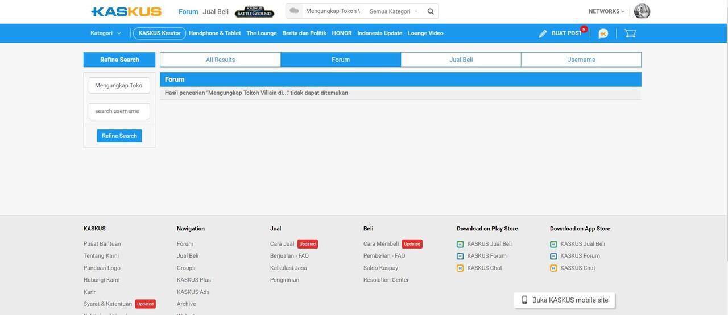Open Syarat & Ketentuan footer link
The image size is (728, 315).
tap(107, 304)
